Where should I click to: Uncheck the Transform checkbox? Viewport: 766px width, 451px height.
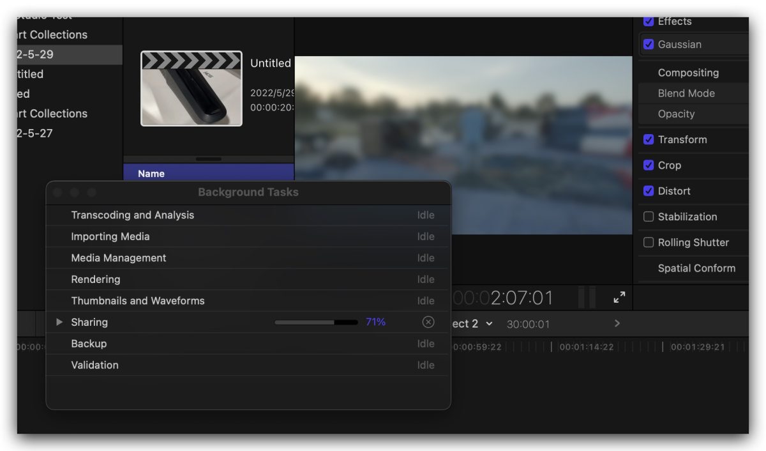(649, 139)
